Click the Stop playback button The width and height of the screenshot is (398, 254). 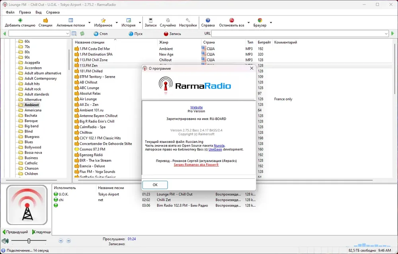101,33
